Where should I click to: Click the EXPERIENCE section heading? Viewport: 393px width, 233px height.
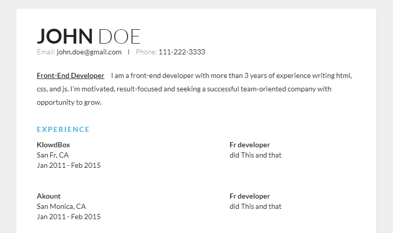pos(63,129)
